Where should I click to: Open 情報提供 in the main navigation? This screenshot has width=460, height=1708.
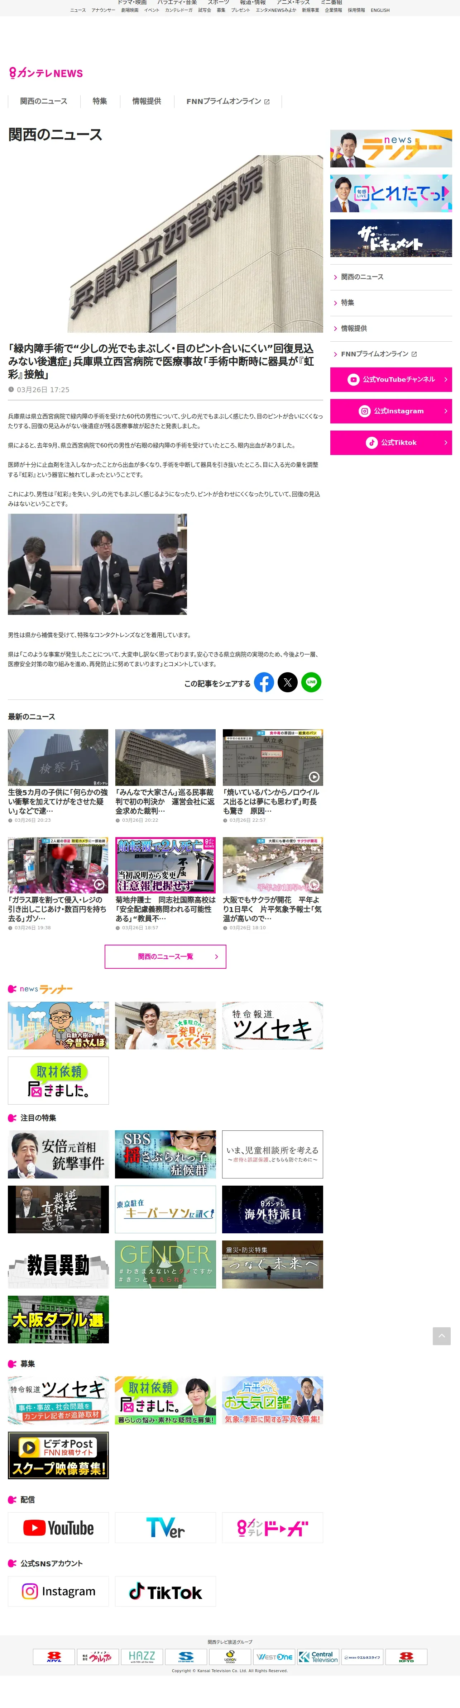pyautogui.click(x=147, y=101)
